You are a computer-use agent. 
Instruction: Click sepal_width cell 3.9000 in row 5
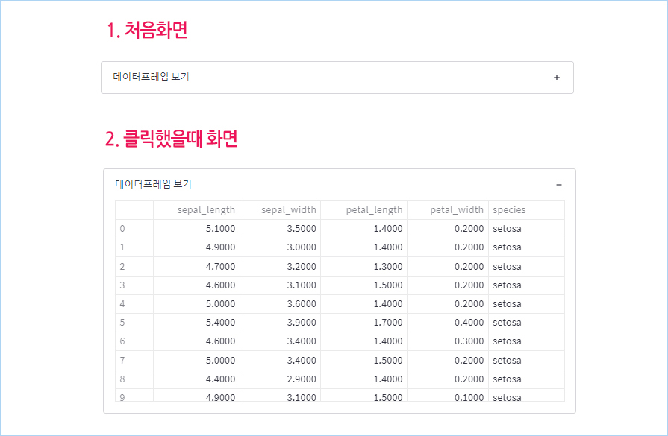coord(281,323)
